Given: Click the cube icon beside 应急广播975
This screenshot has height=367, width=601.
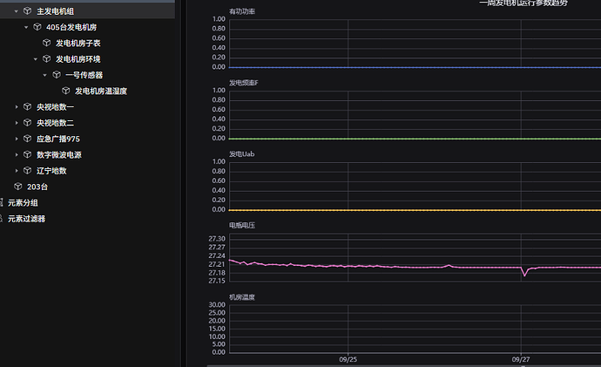Looking at the screenshot, I should point(27,139).
